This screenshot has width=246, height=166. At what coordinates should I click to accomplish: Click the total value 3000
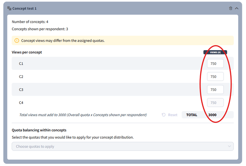(212, 115)
